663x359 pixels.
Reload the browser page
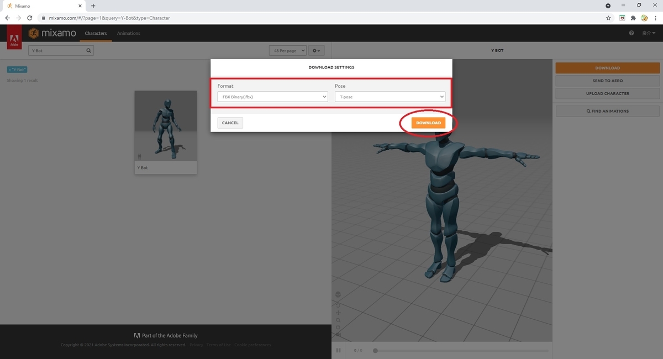30,18
